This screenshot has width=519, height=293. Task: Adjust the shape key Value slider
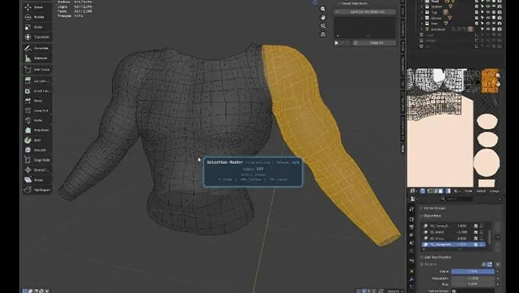pos(472,272)
